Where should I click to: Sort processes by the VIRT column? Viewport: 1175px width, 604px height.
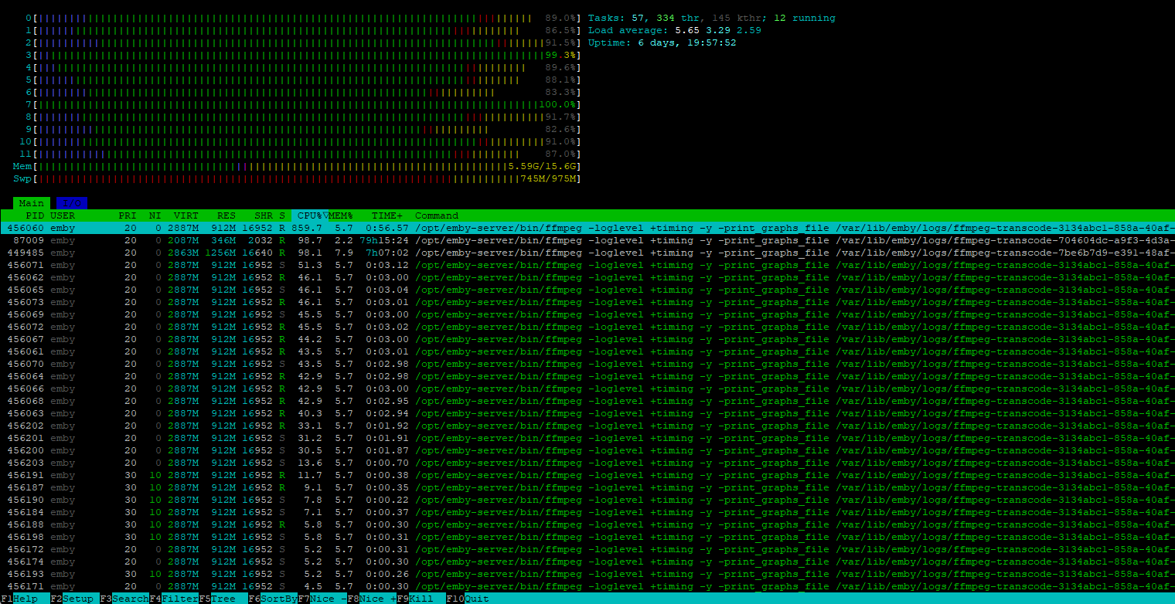[x=186, y=215]
